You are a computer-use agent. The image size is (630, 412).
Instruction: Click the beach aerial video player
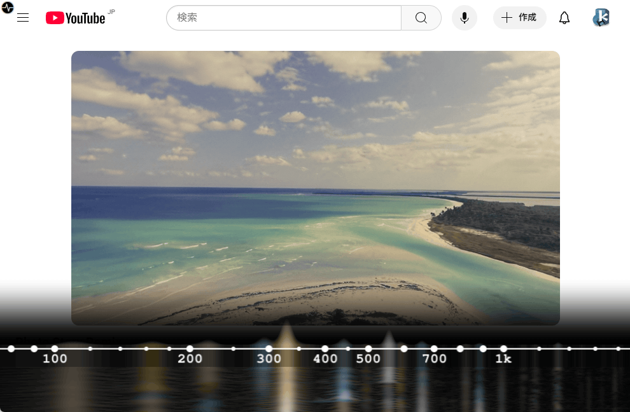tap(316, 188)
